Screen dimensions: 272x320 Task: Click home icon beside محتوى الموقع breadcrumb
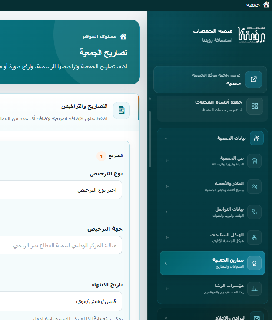coord(123,37)
